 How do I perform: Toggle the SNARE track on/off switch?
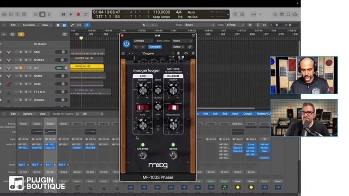point(61,76)
